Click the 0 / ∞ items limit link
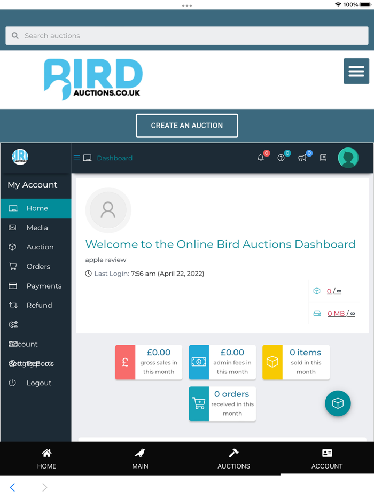The height and width of the screenshot is (499, 374). click(x=334, y=291)
